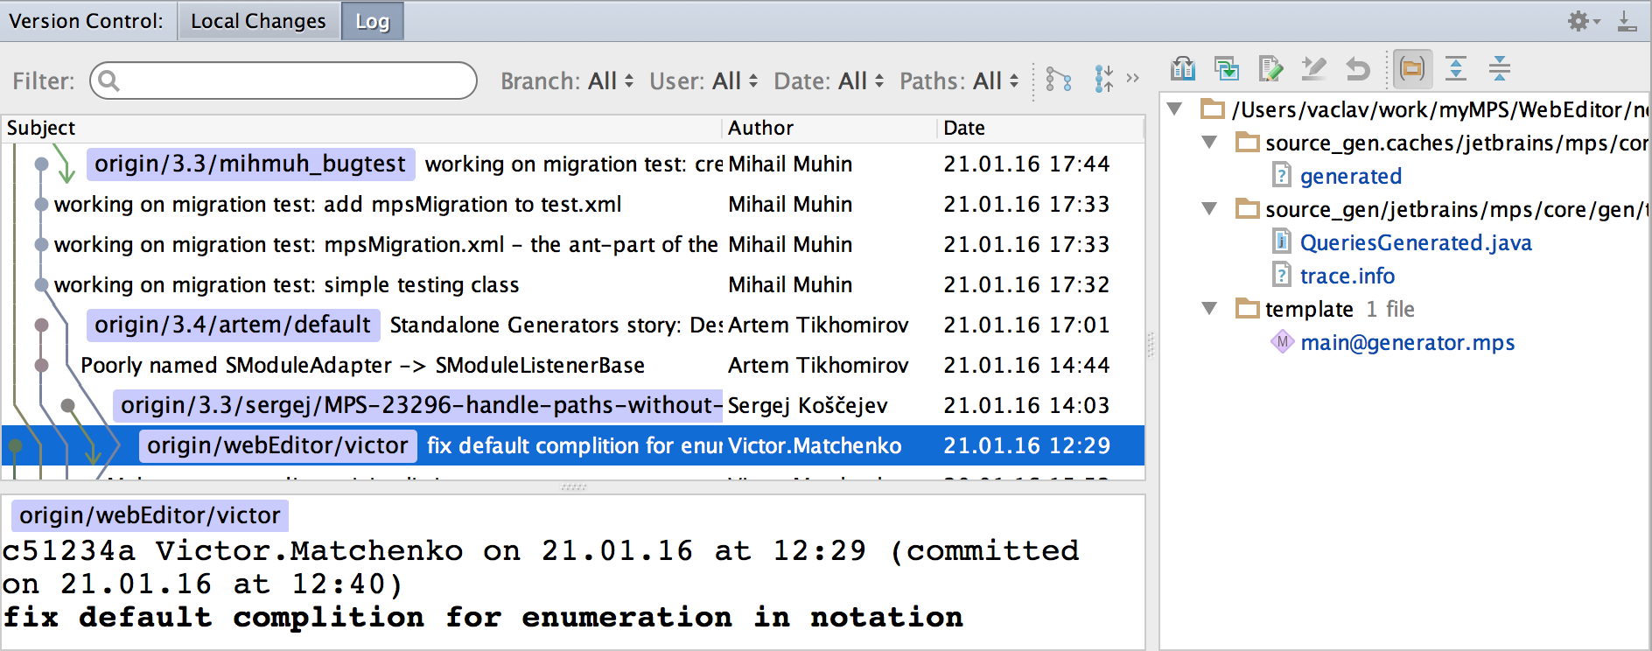Toggle the IntelliSort commit ordering icon
Image resolution: width=1652 pixels, height=651 pixels.
[x=1104, y=80]
